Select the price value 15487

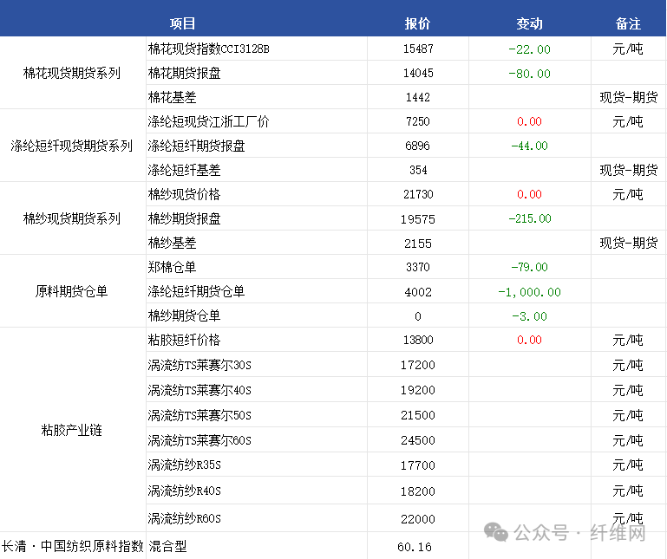[418, 49]
